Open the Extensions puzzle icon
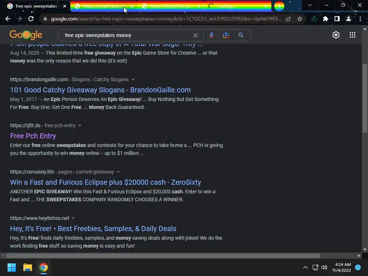This screenshot has height=276, width=368. click(x=326, y=19)
